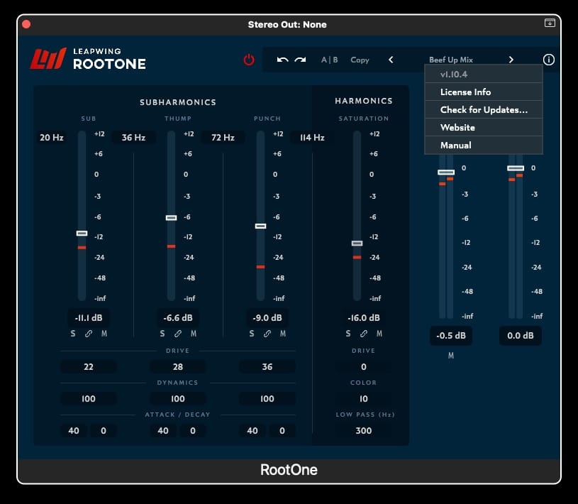Click the redo arrow icon
The width and height of the screenshot is (578, 504).
(300, 60)
